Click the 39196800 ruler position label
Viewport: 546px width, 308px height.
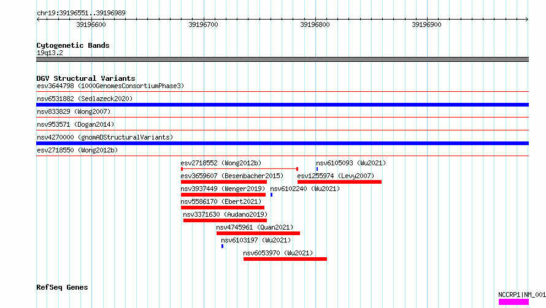pyautogui.click(x=315, y=24)
